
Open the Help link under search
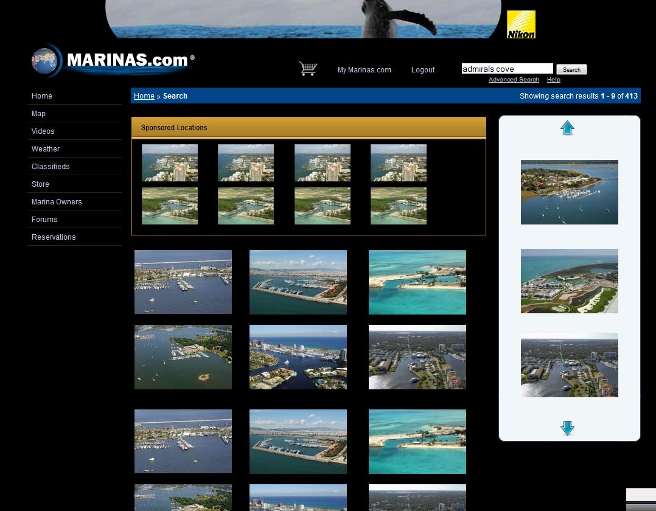(553, 80)
